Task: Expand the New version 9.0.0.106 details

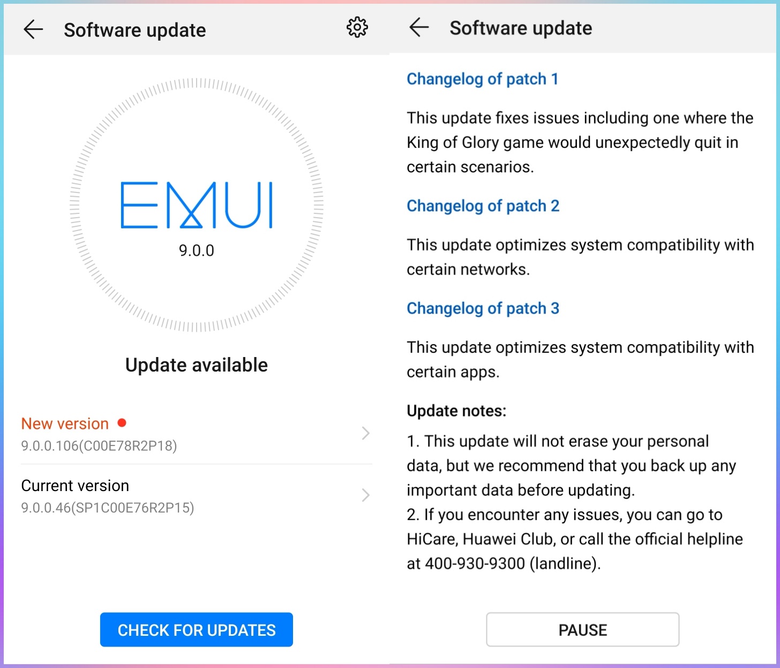Action: (x=196, y=434)
